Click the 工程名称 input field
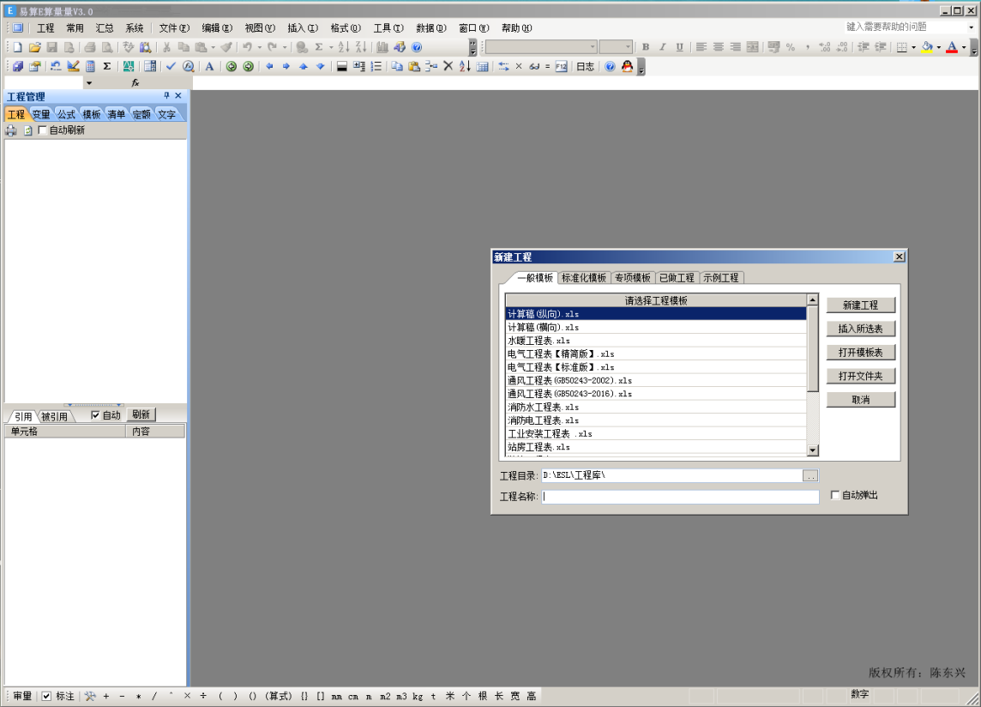The height and width of the screenshot is (707, 981). [680, 497]
